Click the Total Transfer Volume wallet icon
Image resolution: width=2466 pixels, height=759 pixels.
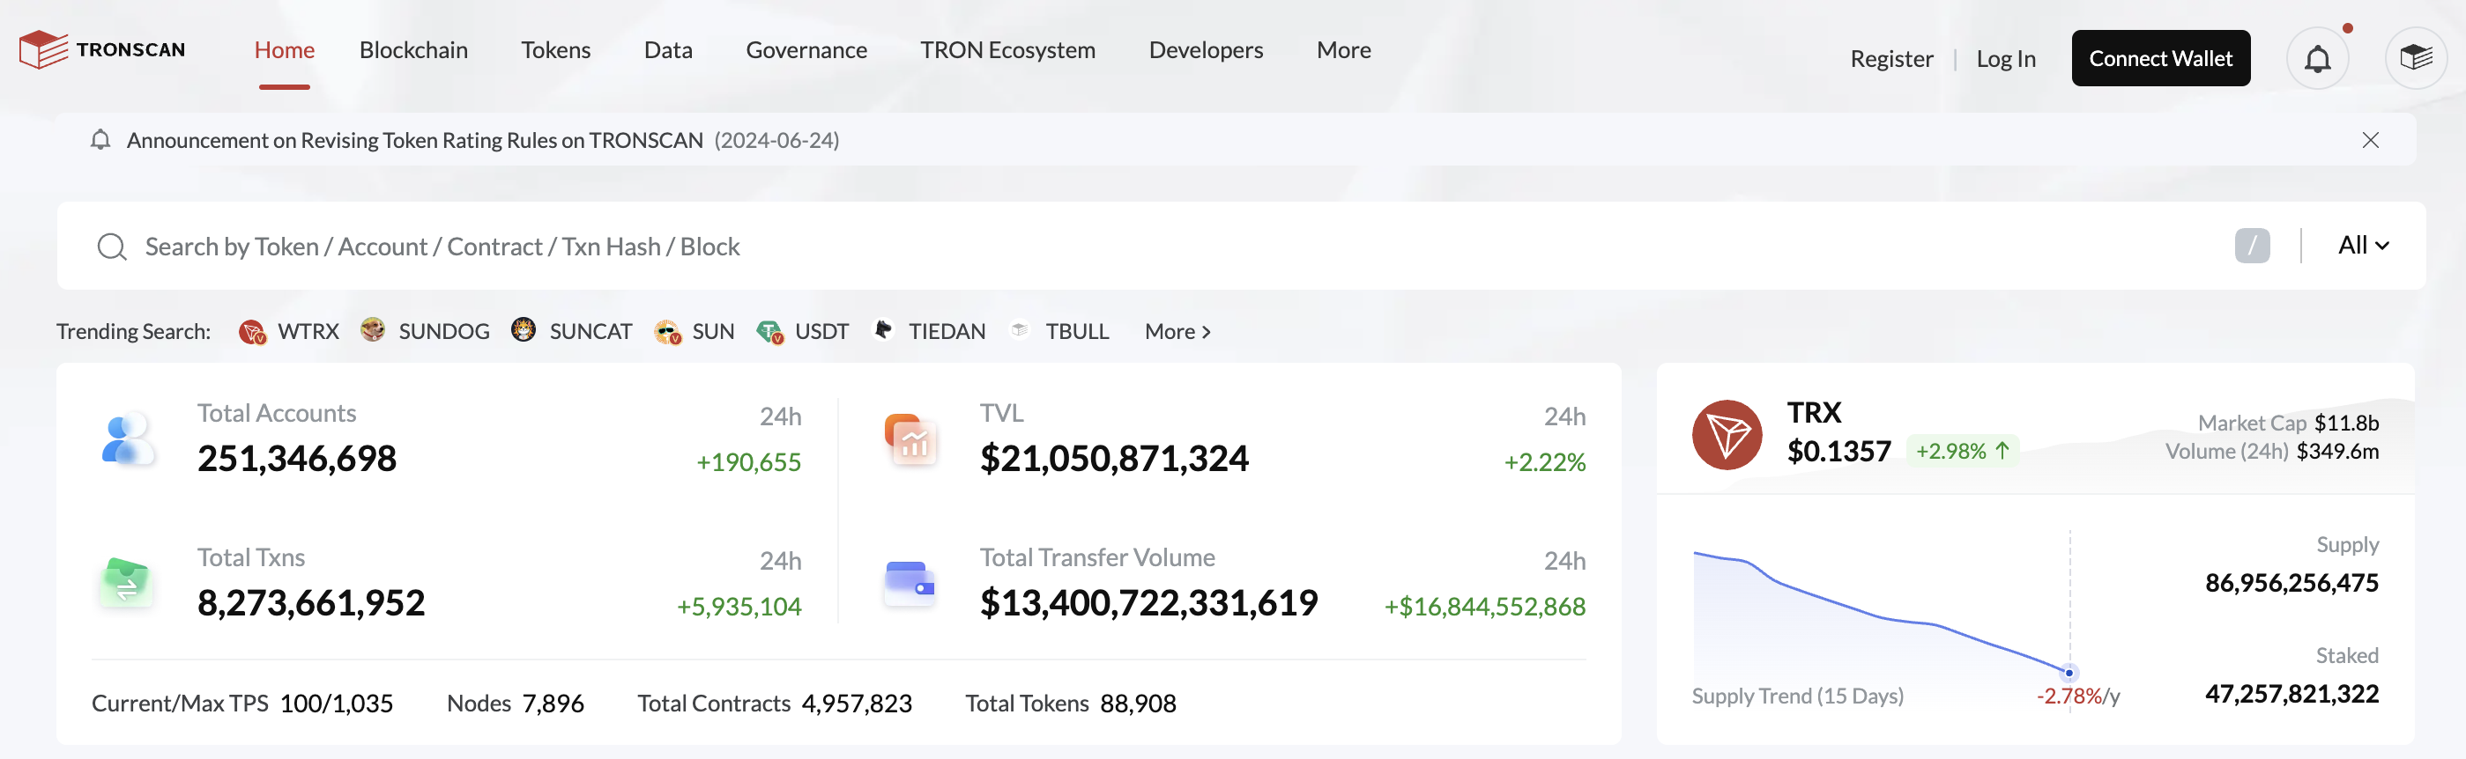coord(909,582)
